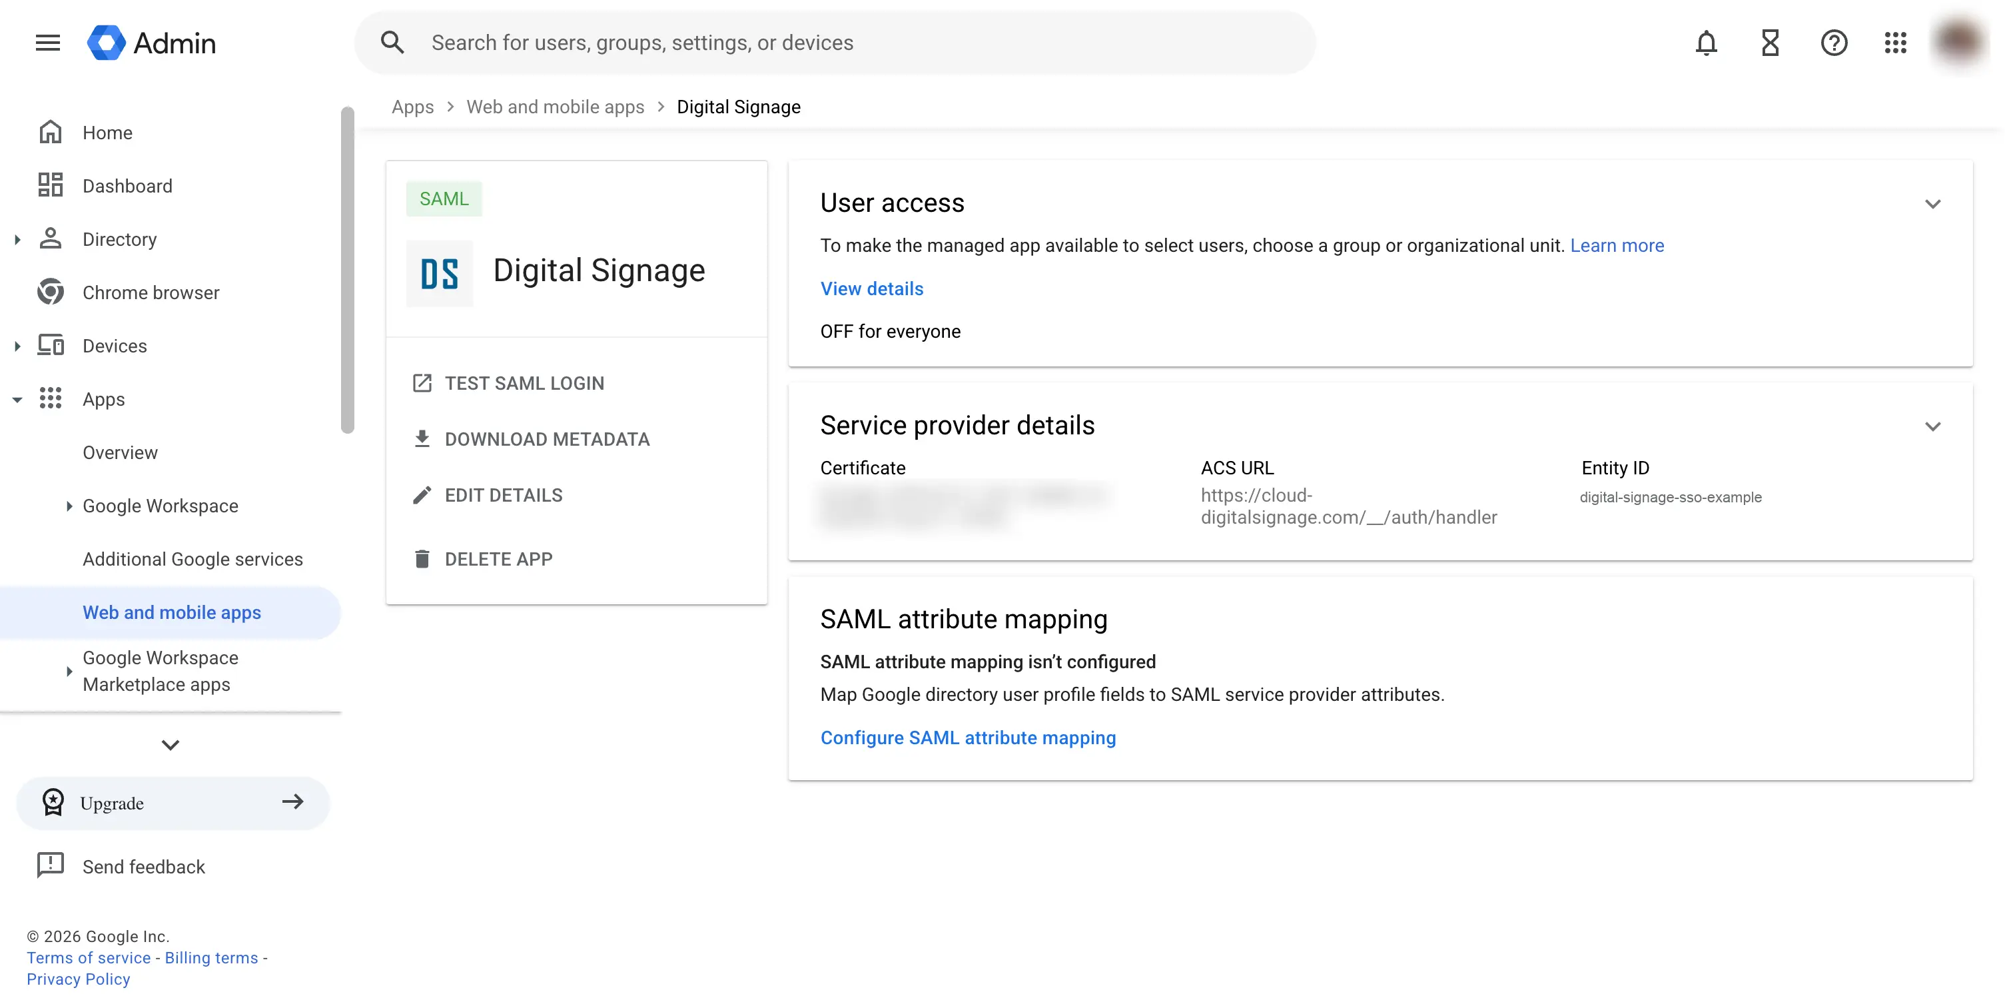Open the account profile avatar
Viewport: 2005px width, 1006px height.
pyautogui.click(x=1958, y=43)
